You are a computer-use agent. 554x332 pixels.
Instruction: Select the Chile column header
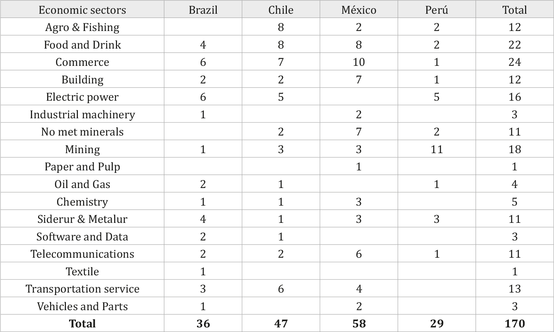[x=281, y=10]
